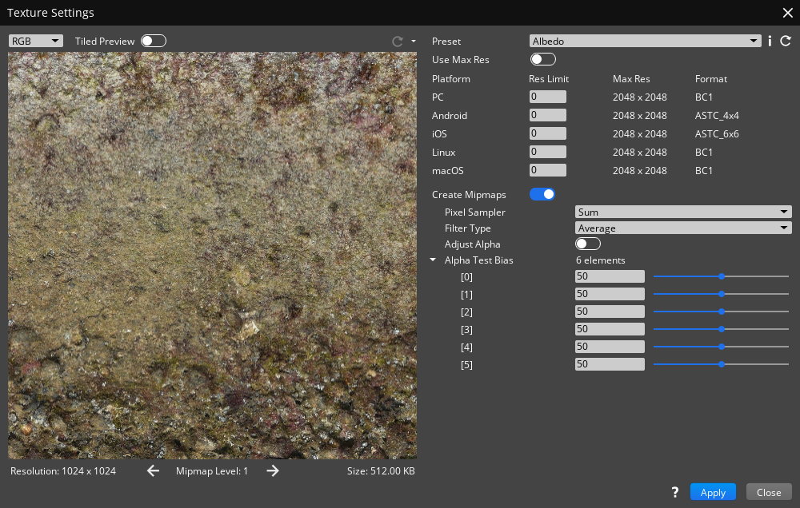
Task: Disable Create Mipmaps toggle
Action: [x=542, y=194]
